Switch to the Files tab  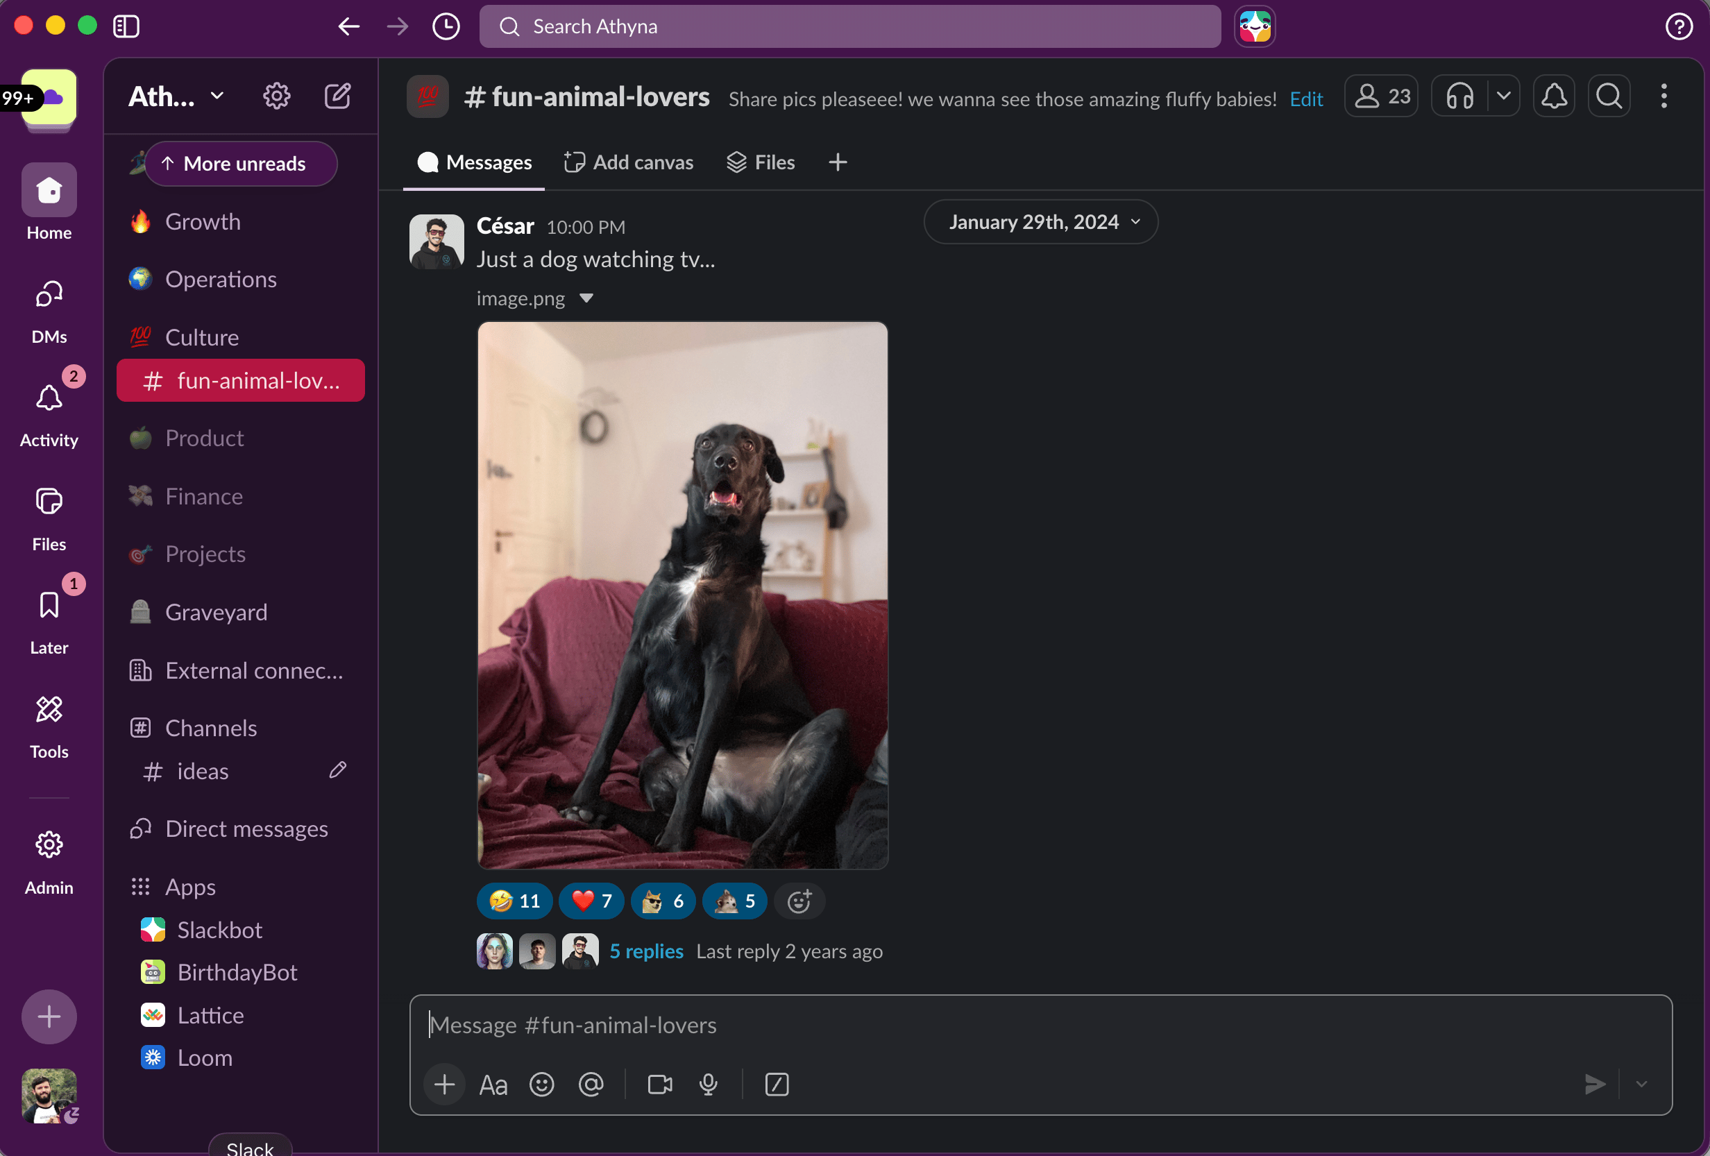point(761,162)
